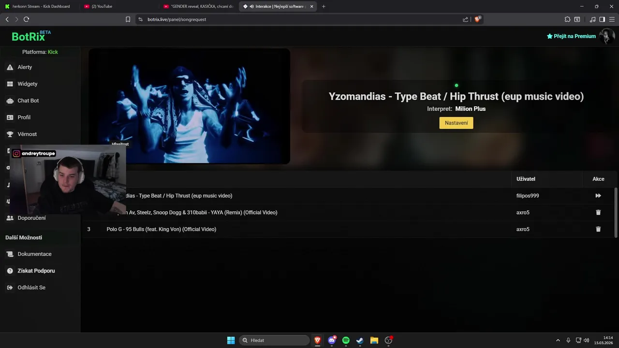Open the Brave Shields icon
This screenshot has height=348, width=619.
(477, 19)
